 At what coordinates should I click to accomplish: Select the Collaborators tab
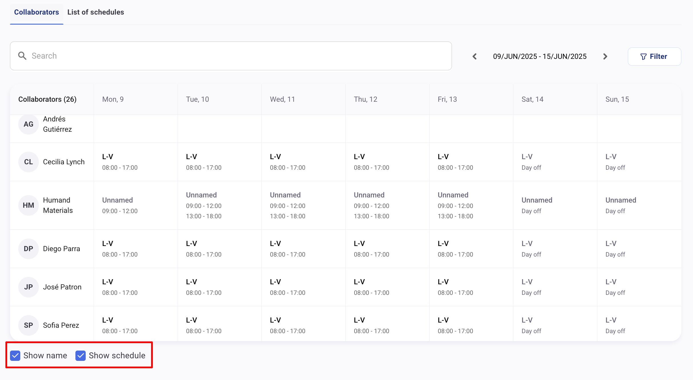pos(37,12)
